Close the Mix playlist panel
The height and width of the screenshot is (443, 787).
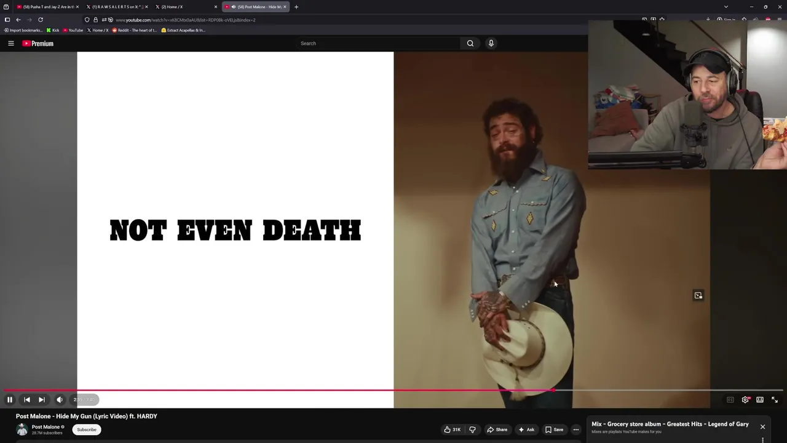pos(762,426)
